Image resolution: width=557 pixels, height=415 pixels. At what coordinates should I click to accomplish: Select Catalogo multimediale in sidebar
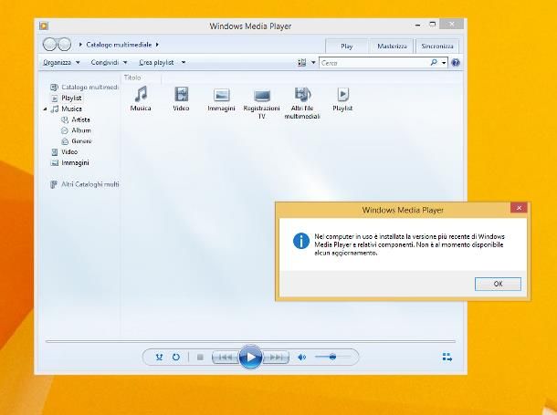tap(84, 88)
